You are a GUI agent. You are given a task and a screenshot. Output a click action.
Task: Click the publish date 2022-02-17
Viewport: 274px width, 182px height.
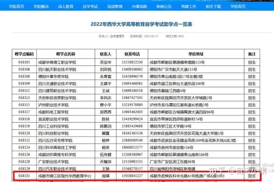[151, 36]
